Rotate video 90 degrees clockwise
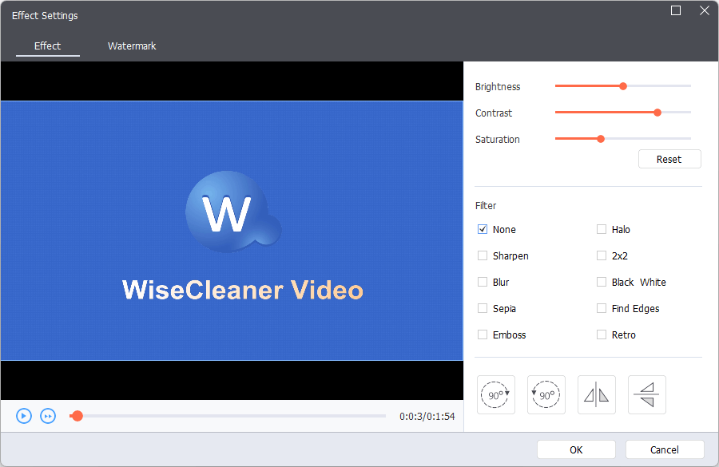This screenshot has width=719, height=467. 496,394
